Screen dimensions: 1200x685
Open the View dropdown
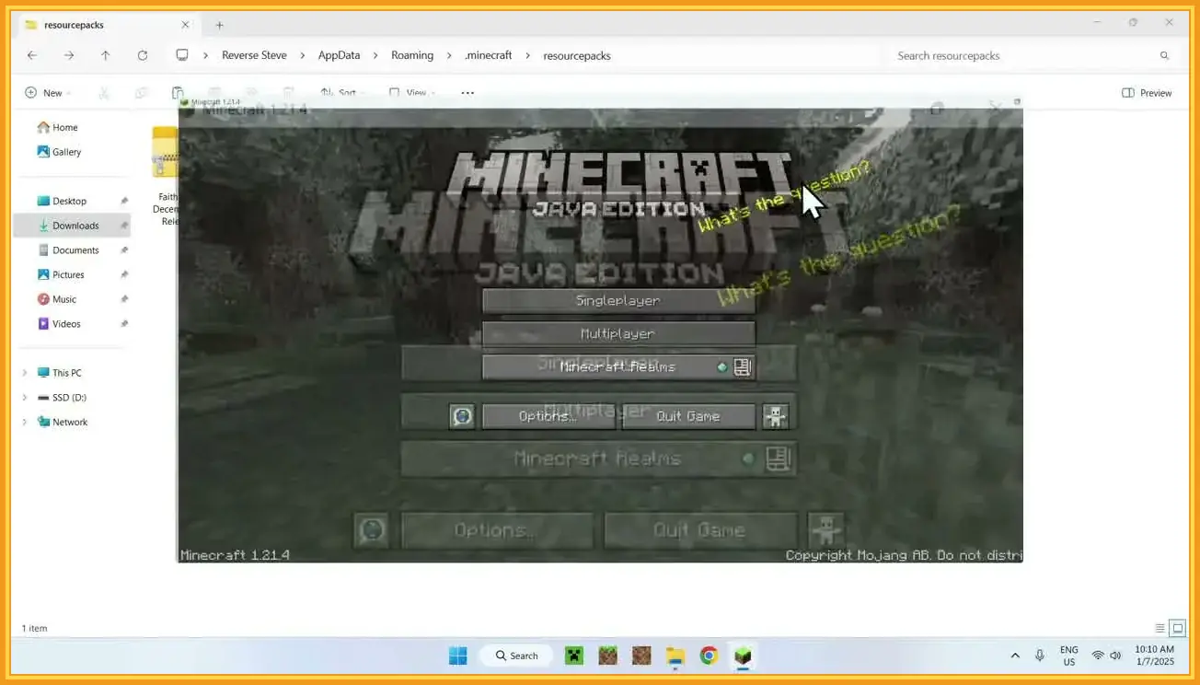click(411, 92)
